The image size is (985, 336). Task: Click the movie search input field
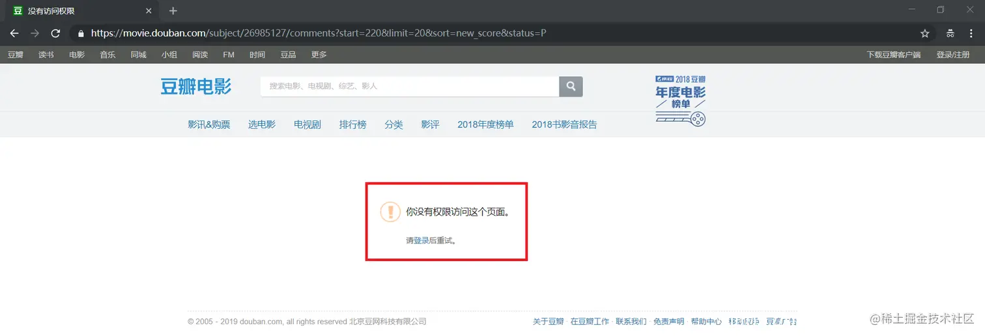point(410,87)
